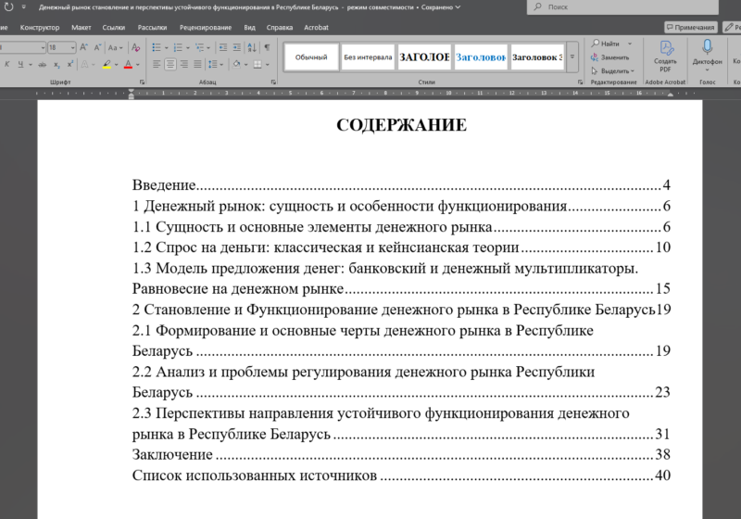Center-align the paragraph
The height and width of the screenshot is (519, 741).
click(170, 64)
